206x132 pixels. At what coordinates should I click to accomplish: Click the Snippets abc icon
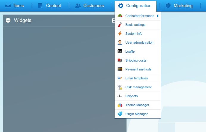click(120, 96)
